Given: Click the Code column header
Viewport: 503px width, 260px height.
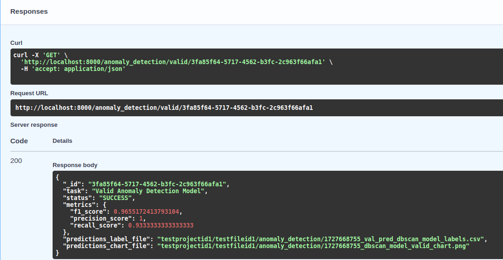Looking at the screenshot, I should pos(19,141).
